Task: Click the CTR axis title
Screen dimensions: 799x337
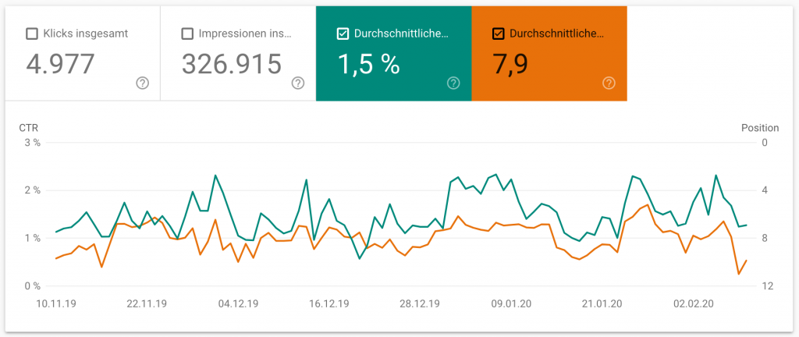Action: click(29, 128)
